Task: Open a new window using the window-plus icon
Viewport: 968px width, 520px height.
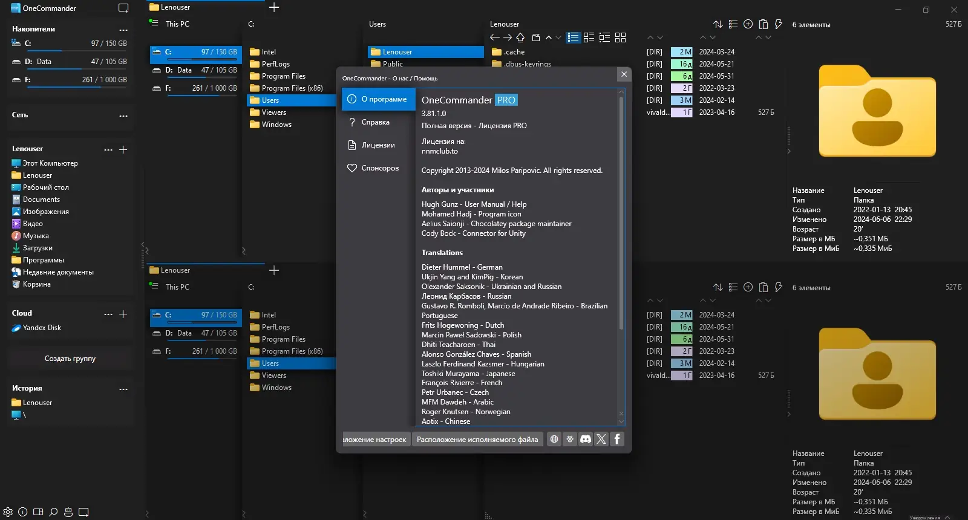Action: (83, 512)
